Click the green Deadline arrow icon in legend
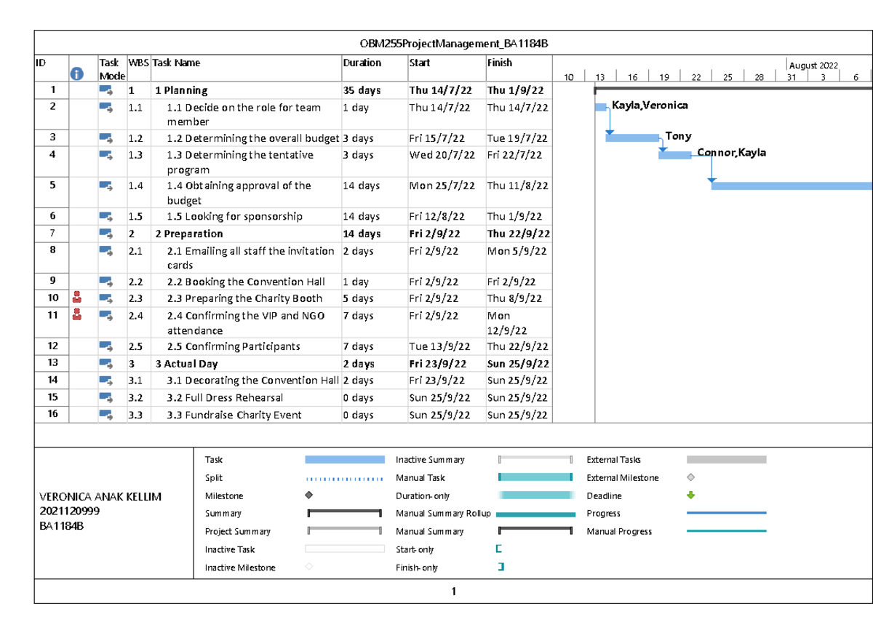Image resolution: width=873 pixels, height=633 pixels. click(689, 495)
